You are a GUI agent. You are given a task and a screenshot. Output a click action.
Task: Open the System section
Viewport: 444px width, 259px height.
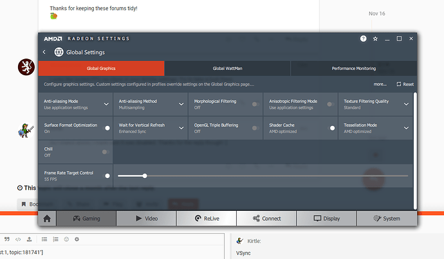coord(387,219)
